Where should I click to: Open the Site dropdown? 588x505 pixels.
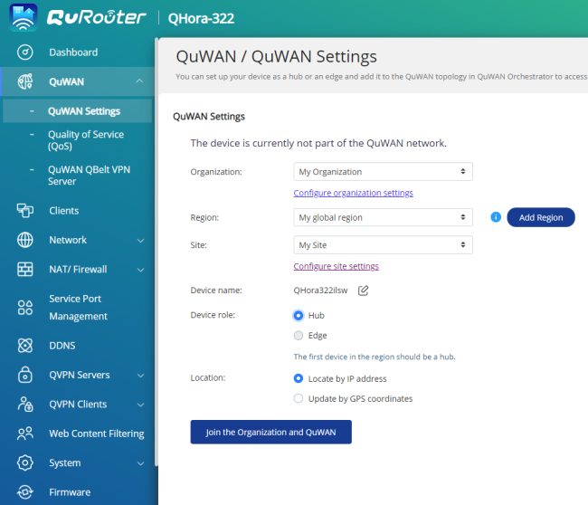(383, 245)
